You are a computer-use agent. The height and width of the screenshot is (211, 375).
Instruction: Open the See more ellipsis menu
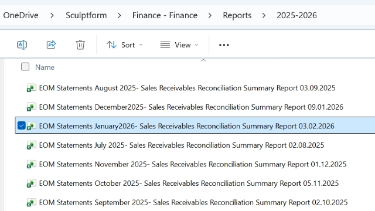[224, 45]
